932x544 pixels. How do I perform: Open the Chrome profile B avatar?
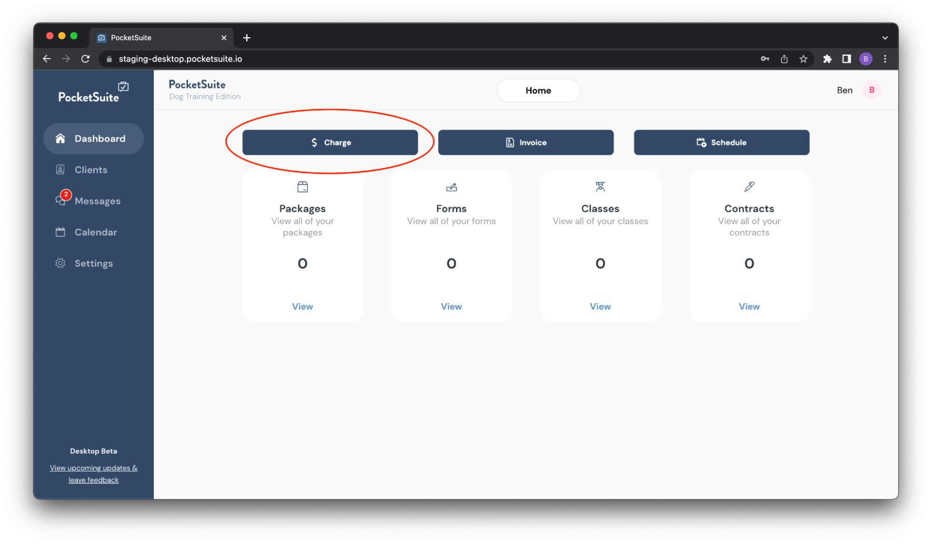point(866,59)
